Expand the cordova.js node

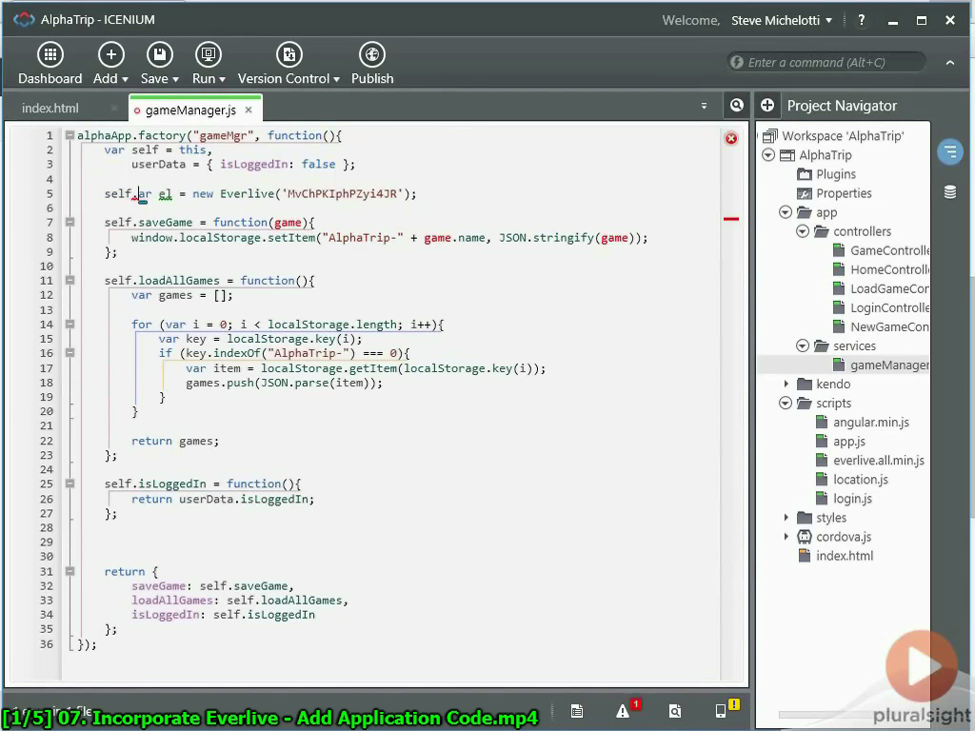coord(786,537)
